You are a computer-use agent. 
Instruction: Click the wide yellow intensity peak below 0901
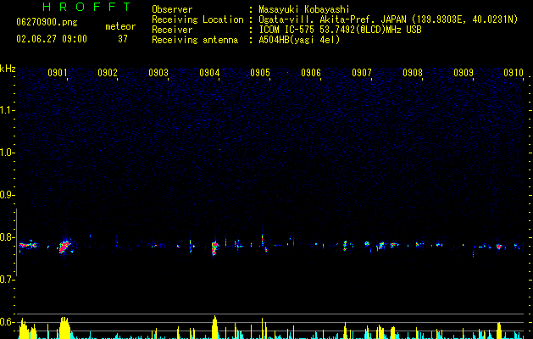click(64, 328)
